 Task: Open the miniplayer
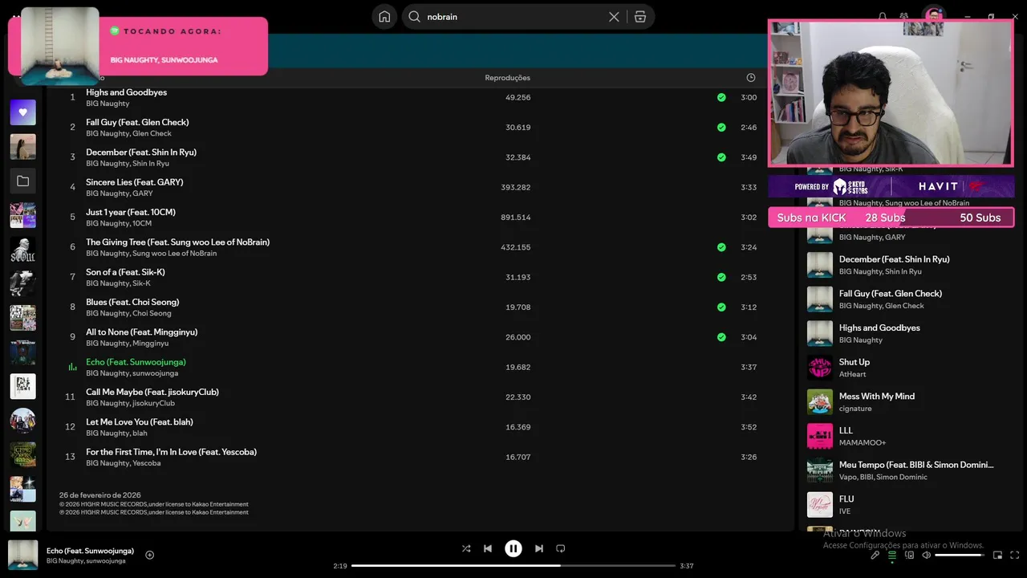coord(998,555)
